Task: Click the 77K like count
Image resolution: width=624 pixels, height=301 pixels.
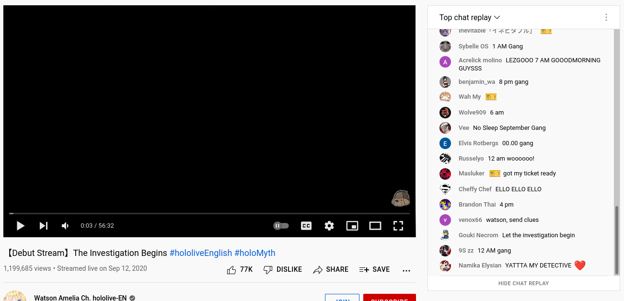Action: coord(246,270)
